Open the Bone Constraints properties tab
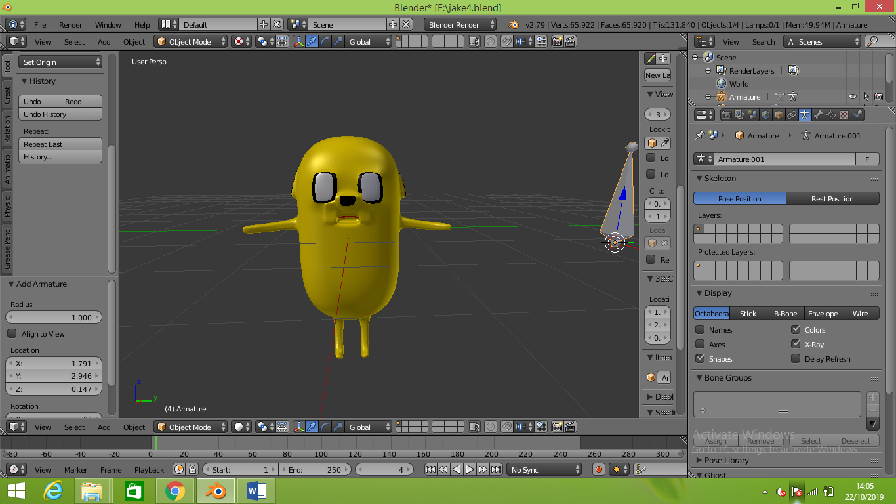896x504 pixels. (x=831, y=115)
